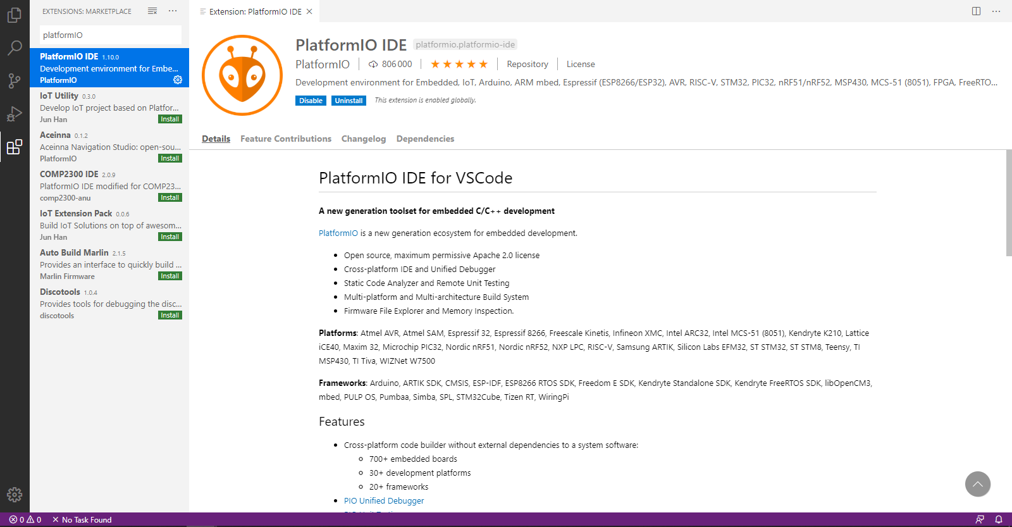The image size is (1012, 527).
Task: Uninstall the PlatformIO IDE extension
Action: click(x=349, y=101)
